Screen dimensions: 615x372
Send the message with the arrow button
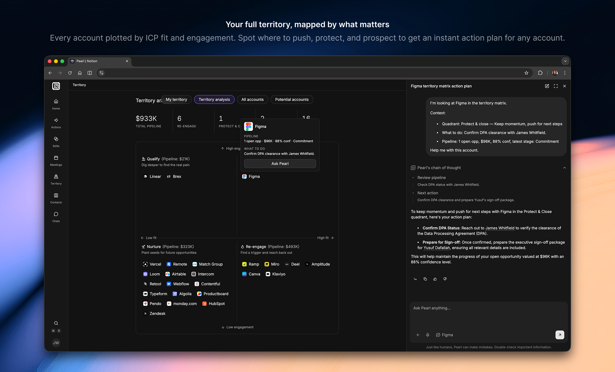(560, 335)
